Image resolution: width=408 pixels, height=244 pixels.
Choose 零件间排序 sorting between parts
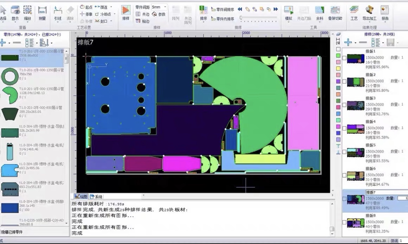coord(223,9)
